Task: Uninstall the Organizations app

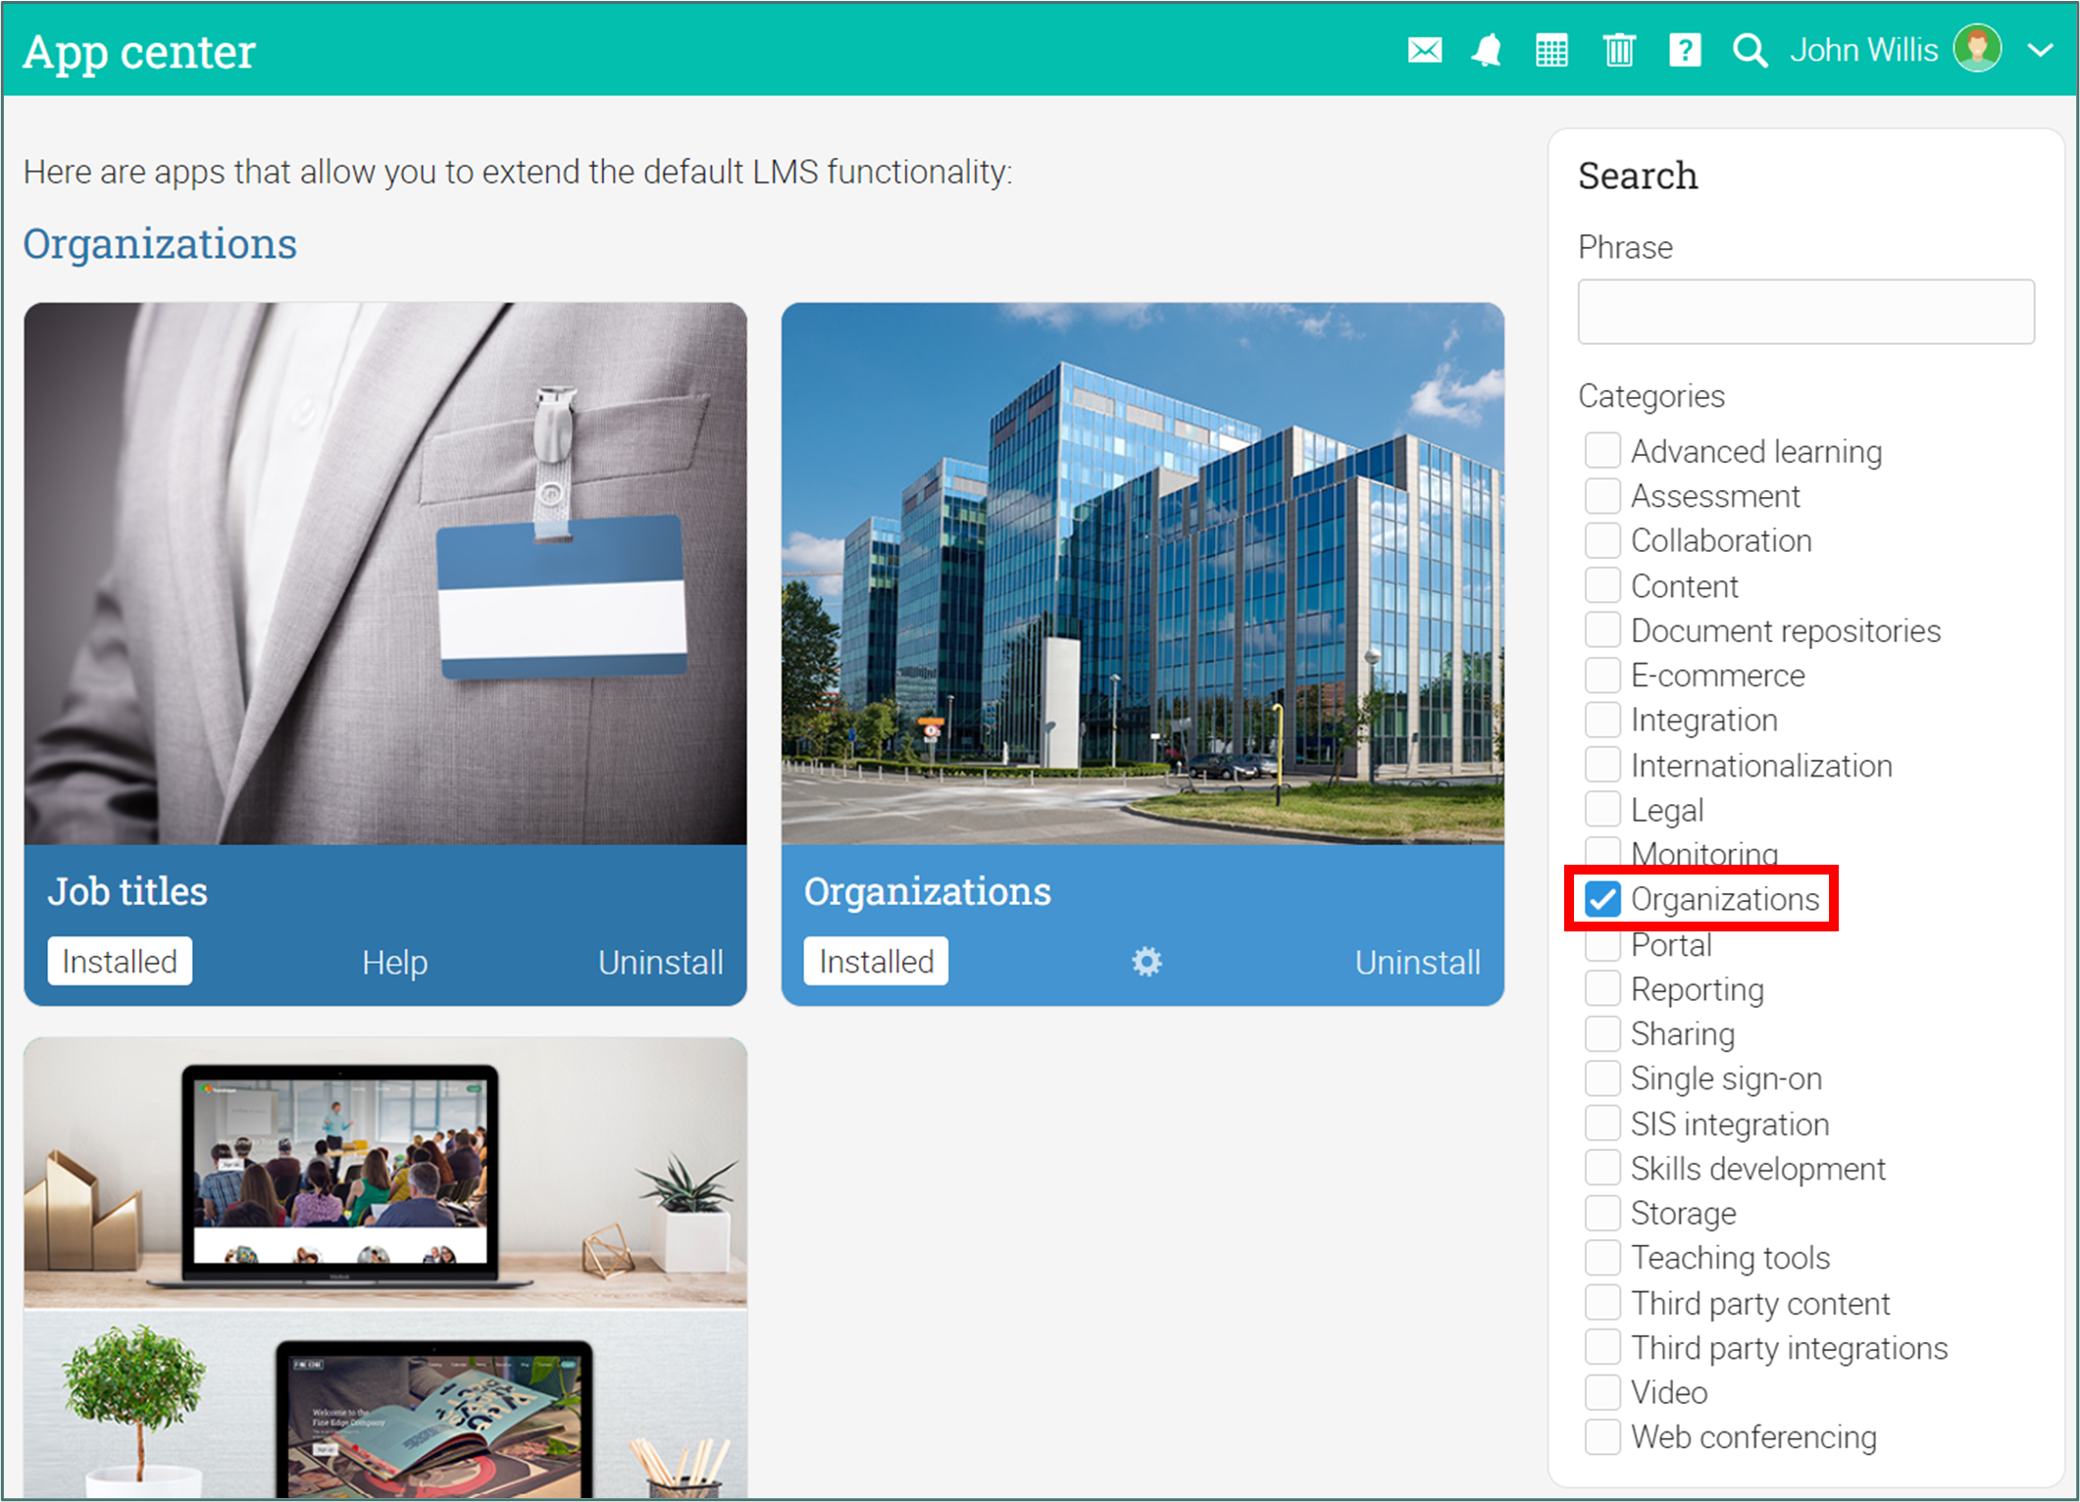Action: [x=1417, y=963]
